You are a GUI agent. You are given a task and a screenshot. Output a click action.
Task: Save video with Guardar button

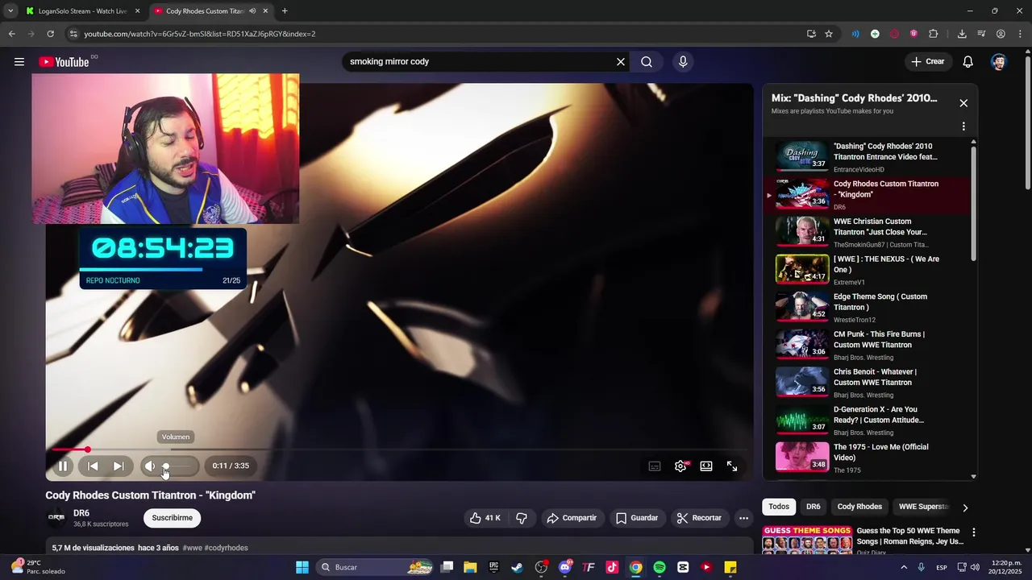click(637, 518)
